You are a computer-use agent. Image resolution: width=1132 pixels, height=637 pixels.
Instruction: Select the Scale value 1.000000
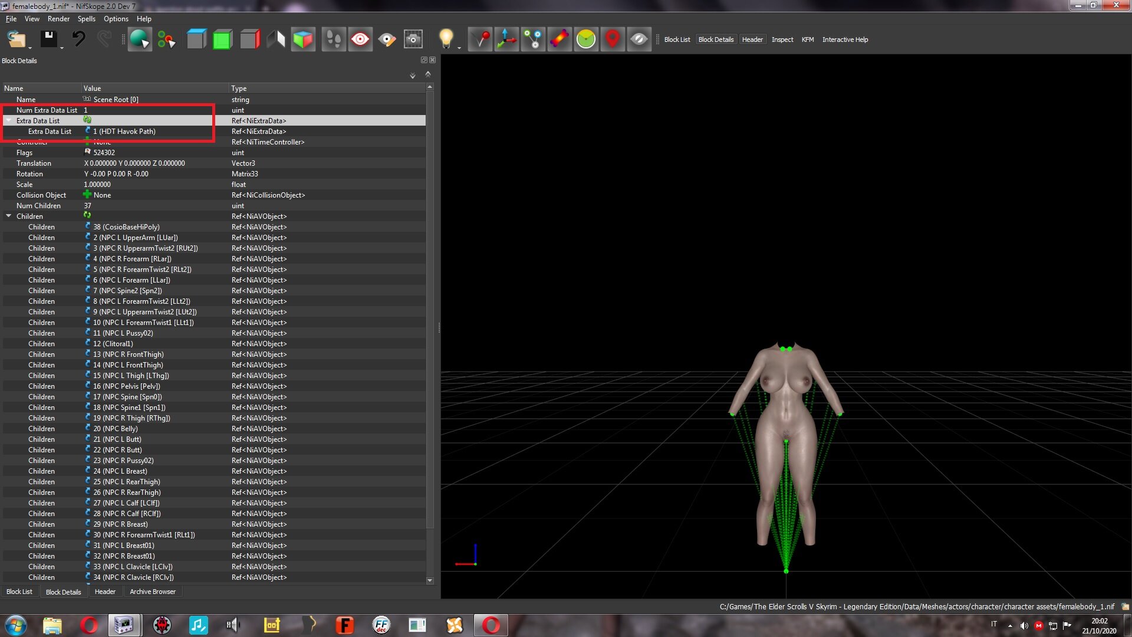click(97, 184)
